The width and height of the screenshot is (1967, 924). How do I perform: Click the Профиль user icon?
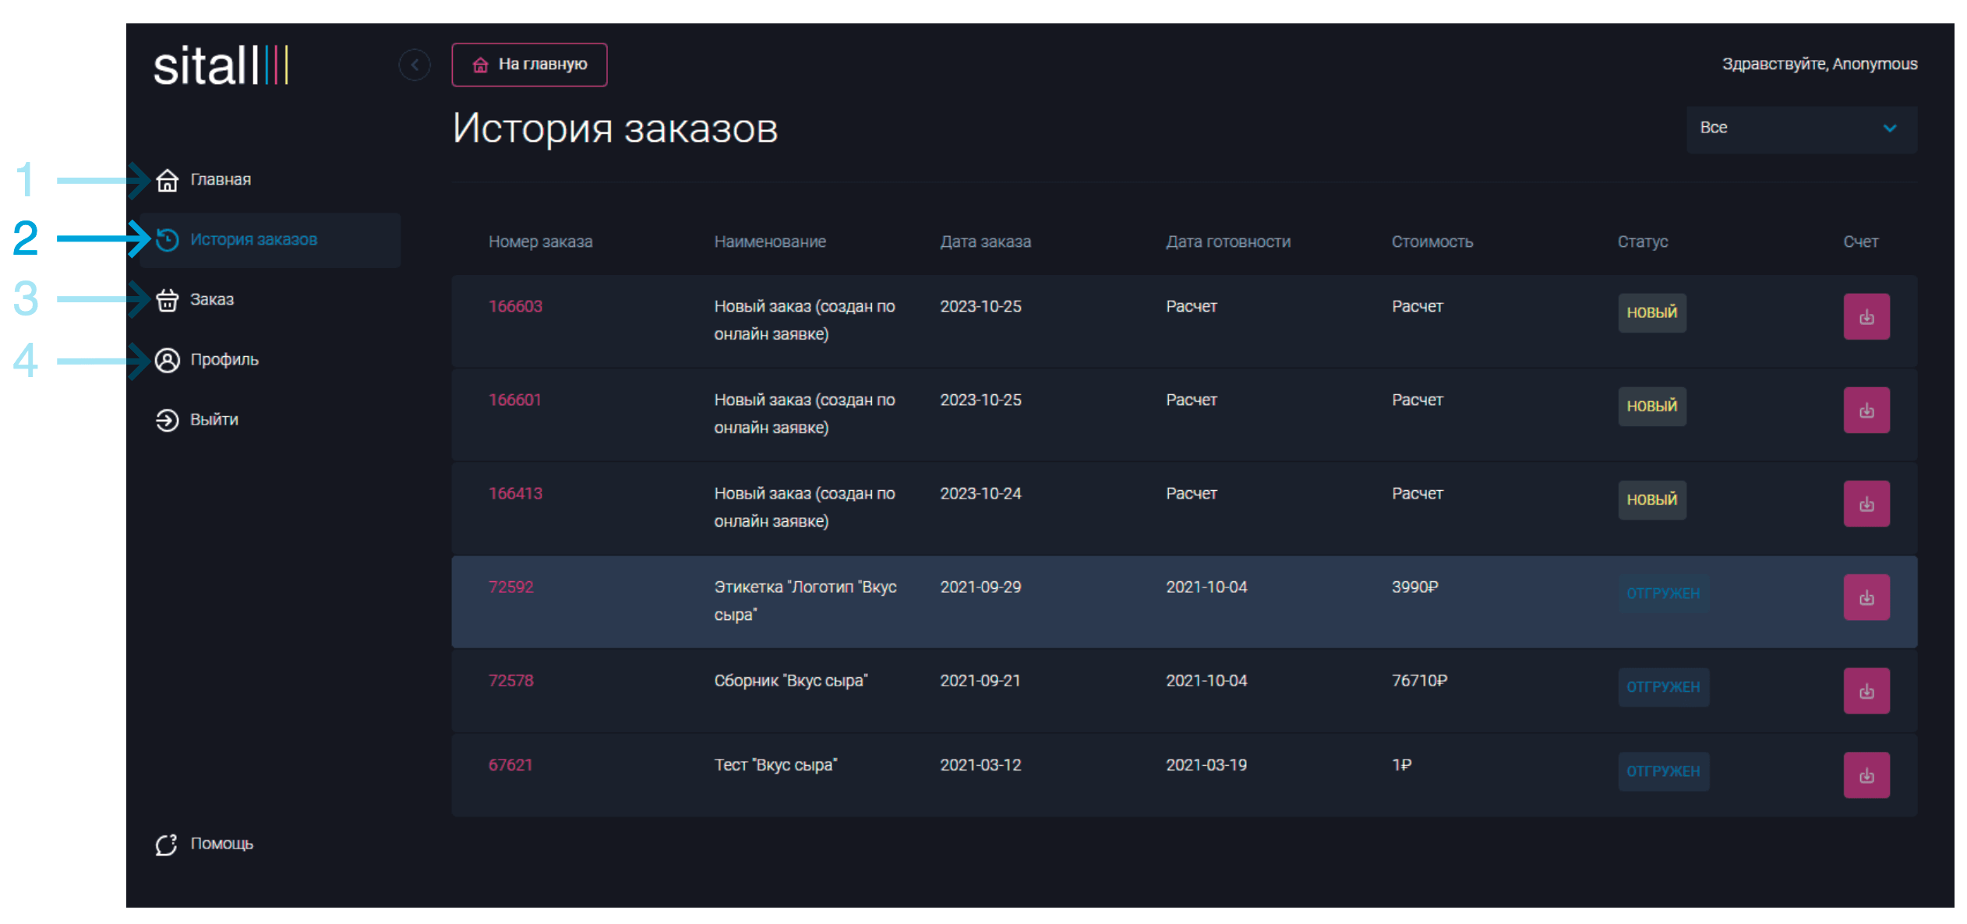[x=167, y=360]
